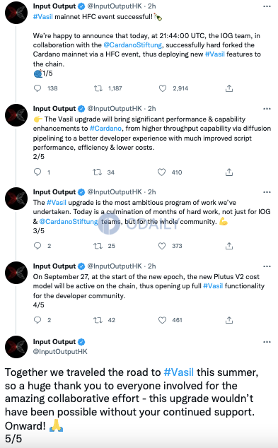Like the tweet with 2,914 likes
This screenshot has width=278, height=448.
click(163, 88)
